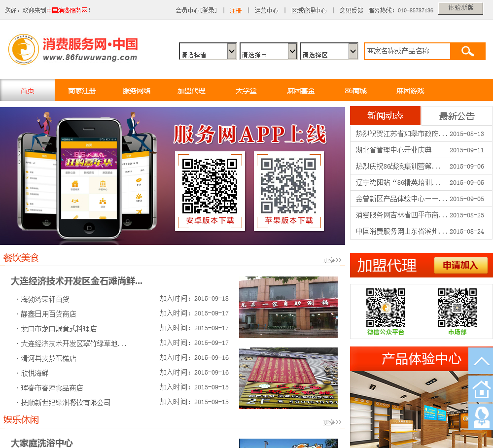Viewport: 493px width, 448px height.
Task: Open merchant 清河县麦莎蛋糕店
Action: tap(48, 358)
